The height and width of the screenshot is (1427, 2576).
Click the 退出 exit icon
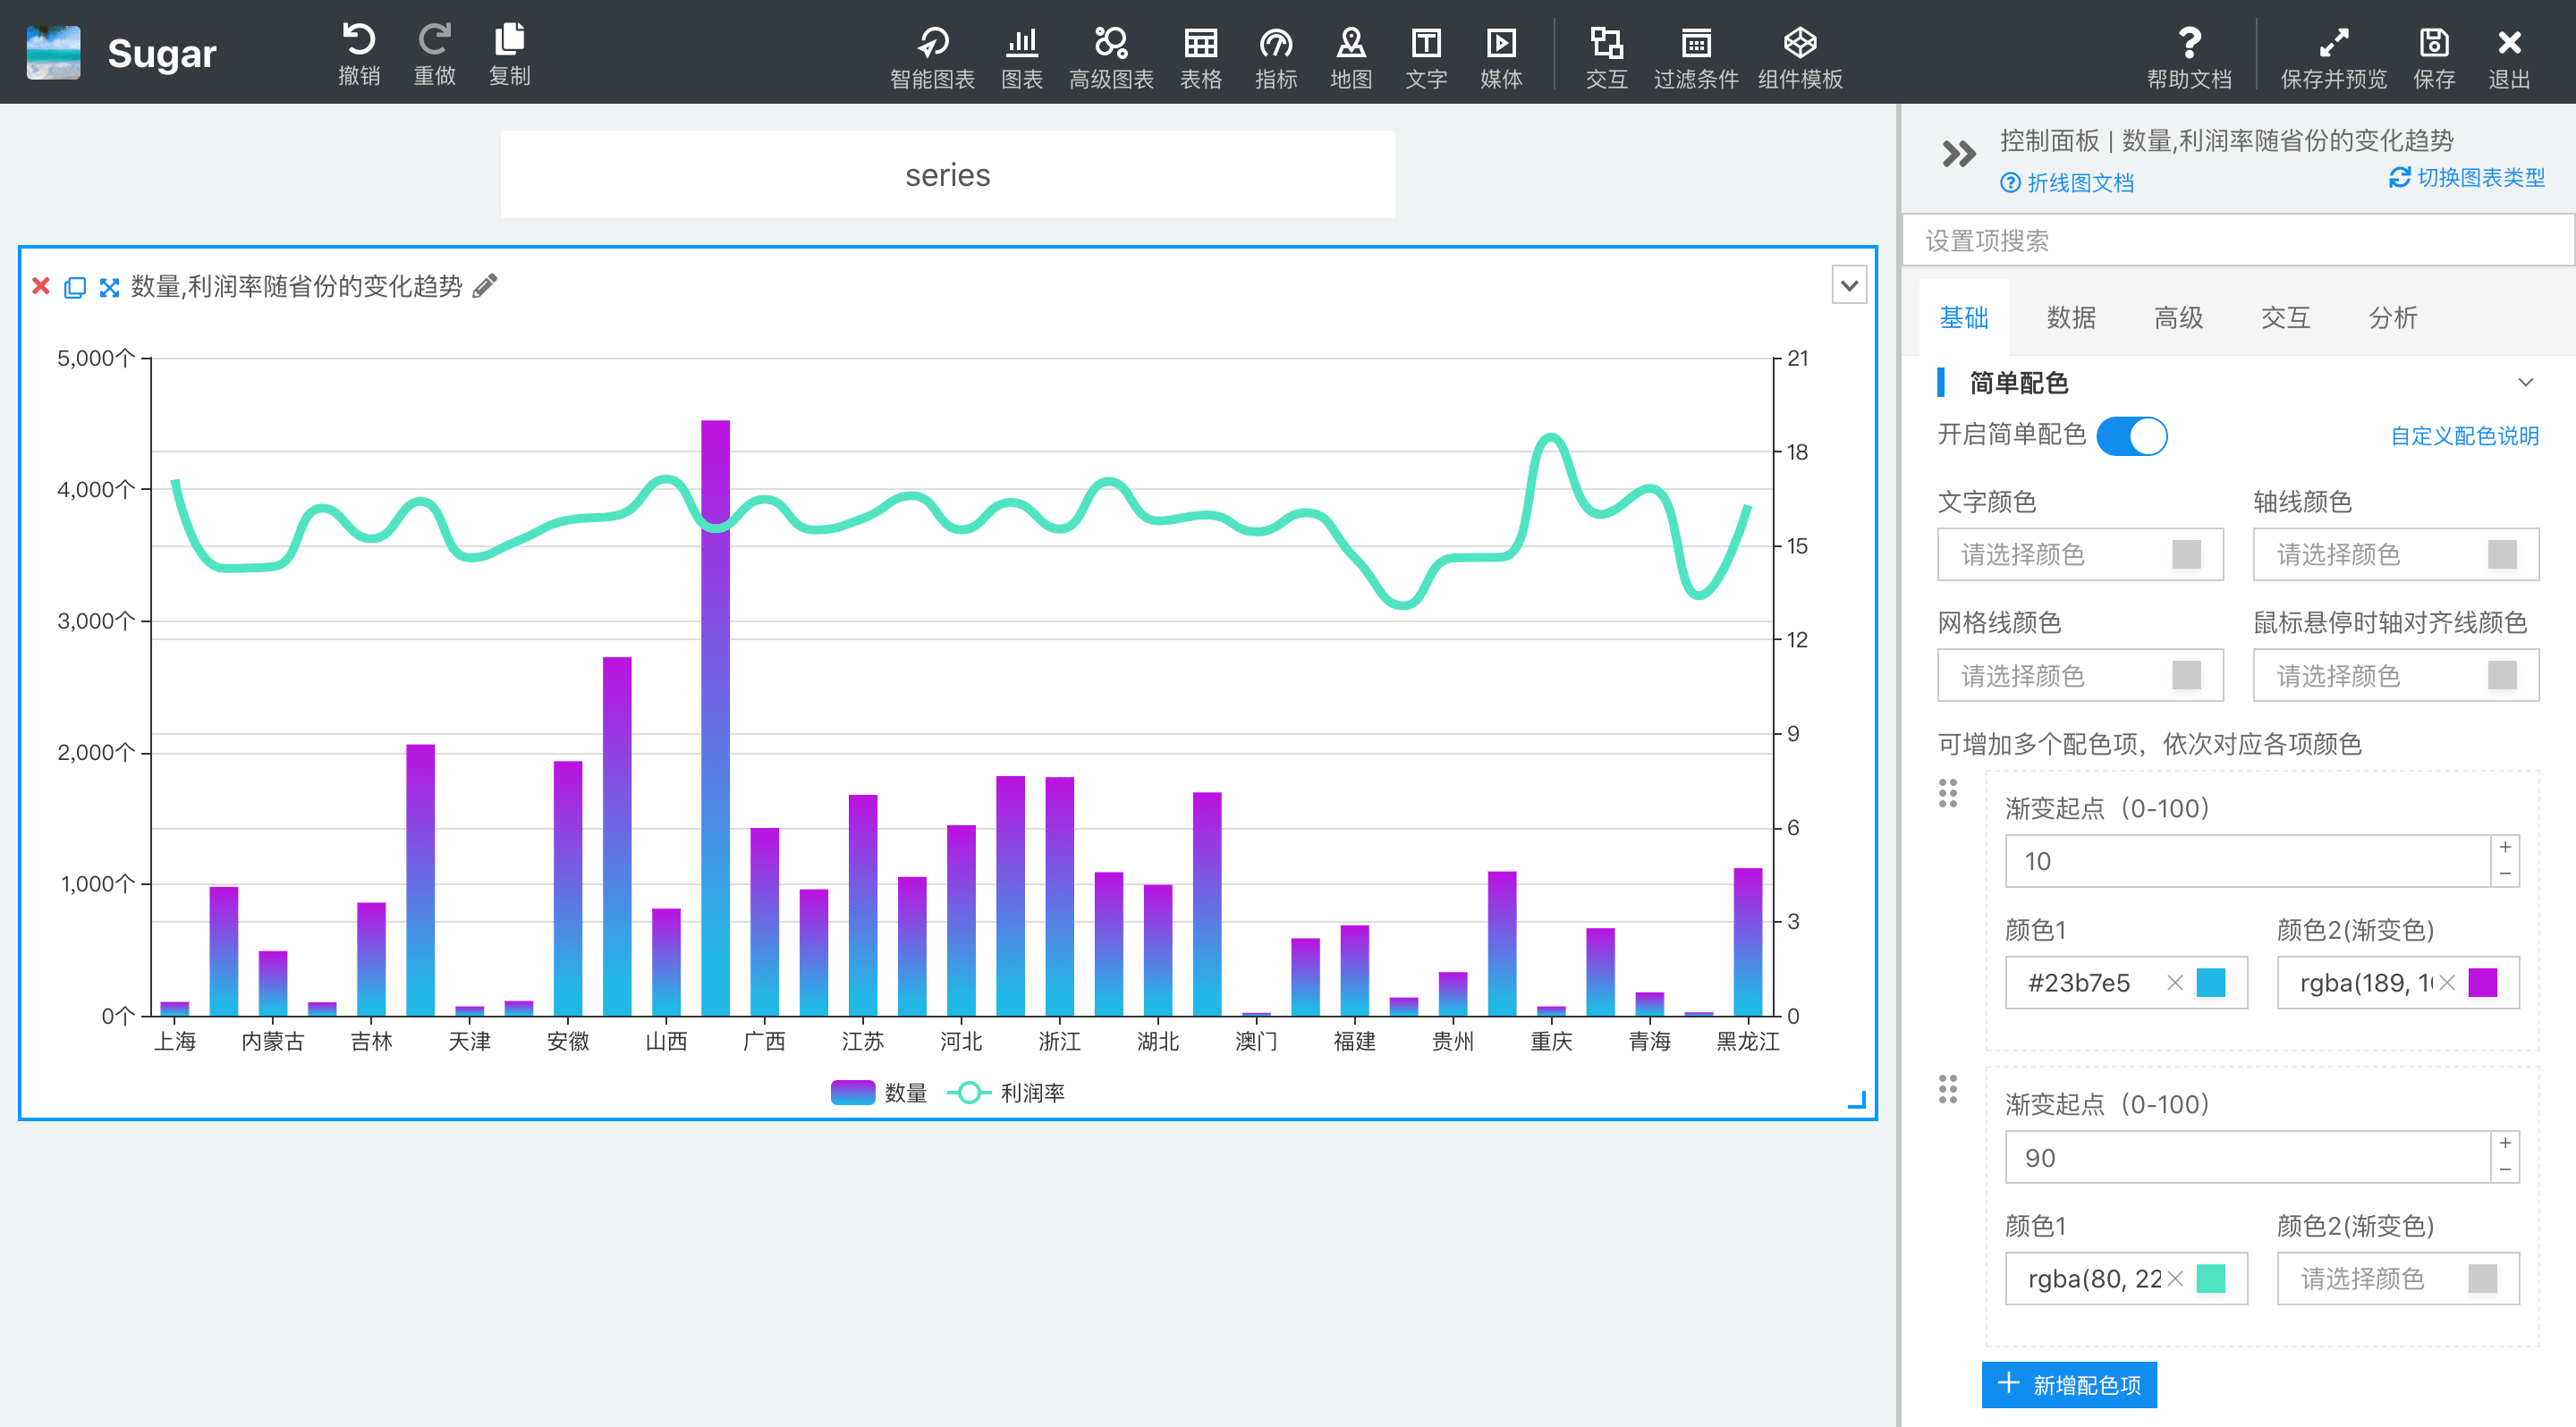point(2509,45)
